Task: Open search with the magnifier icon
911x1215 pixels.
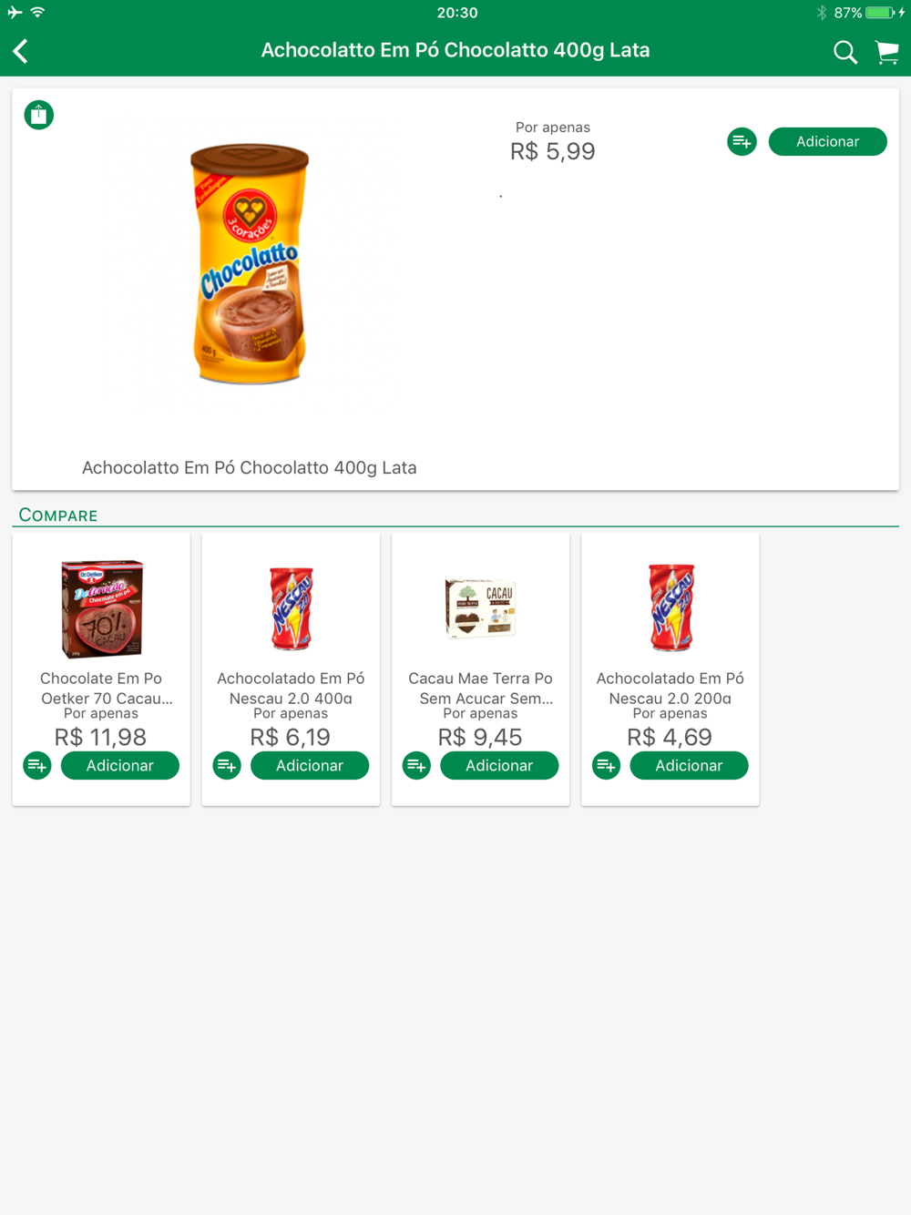Action: (x=845, y=52)
